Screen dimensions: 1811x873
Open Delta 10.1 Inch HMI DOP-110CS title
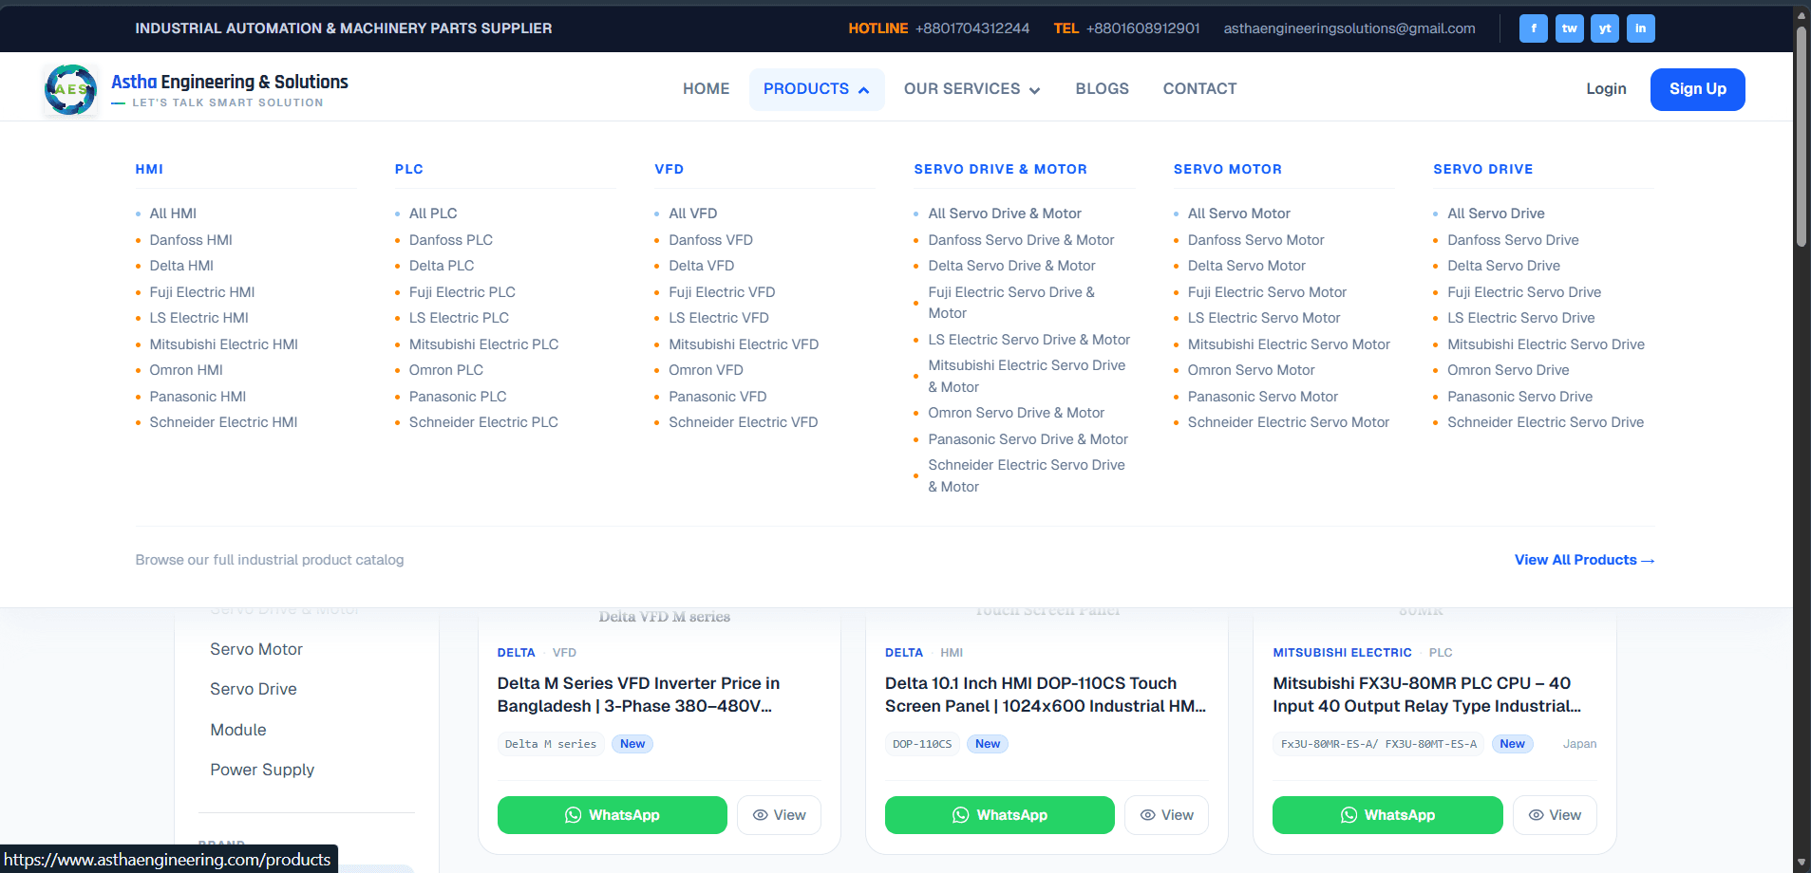[x=1046, y=695]
